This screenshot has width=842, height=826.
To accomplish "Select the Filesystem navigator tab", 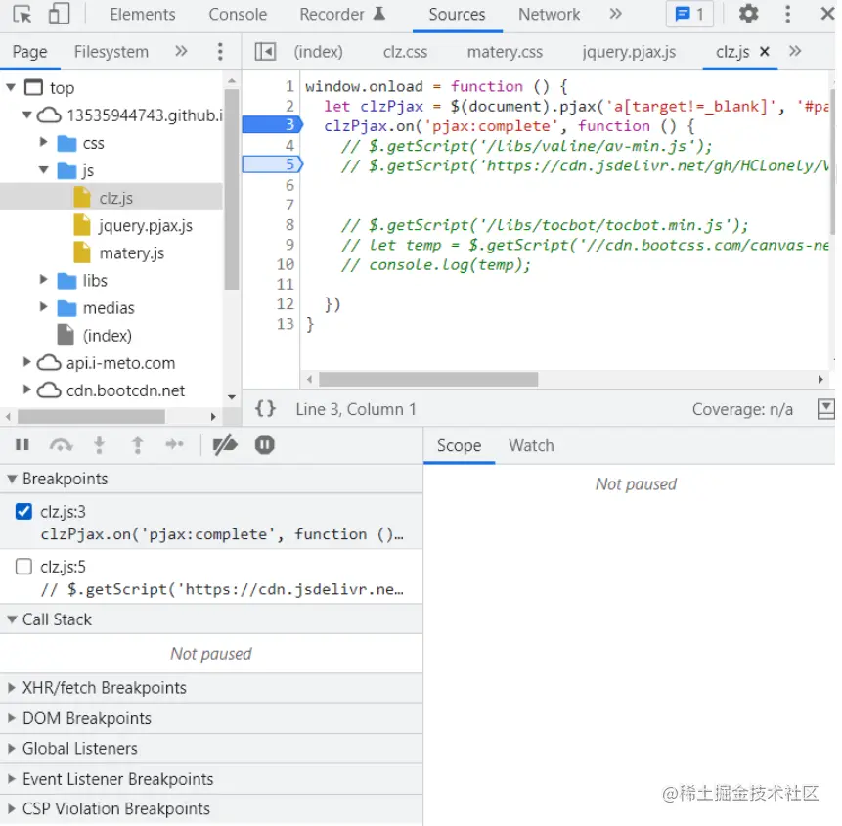I will pyautogui.click(x=111, y=52).
